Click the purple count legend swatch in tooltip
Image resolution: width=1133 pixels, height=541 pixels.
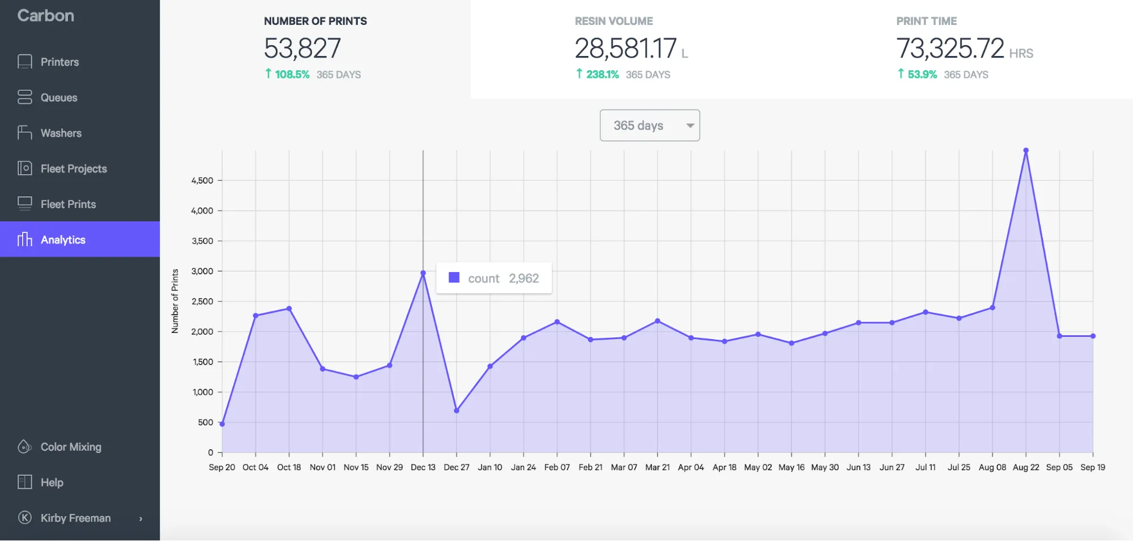coord(454,277)
